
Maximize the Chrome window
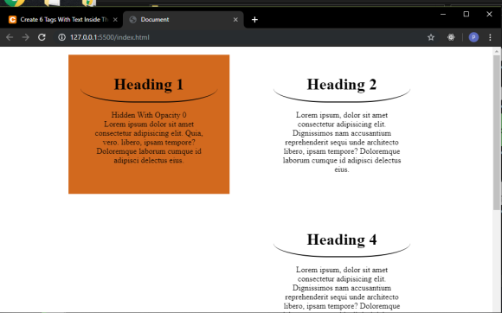(x=467, y=14)
